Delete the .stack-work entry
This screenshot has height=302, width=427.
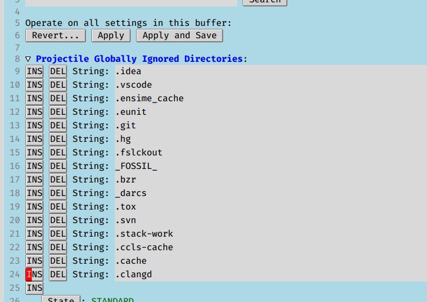click(58, 234)
